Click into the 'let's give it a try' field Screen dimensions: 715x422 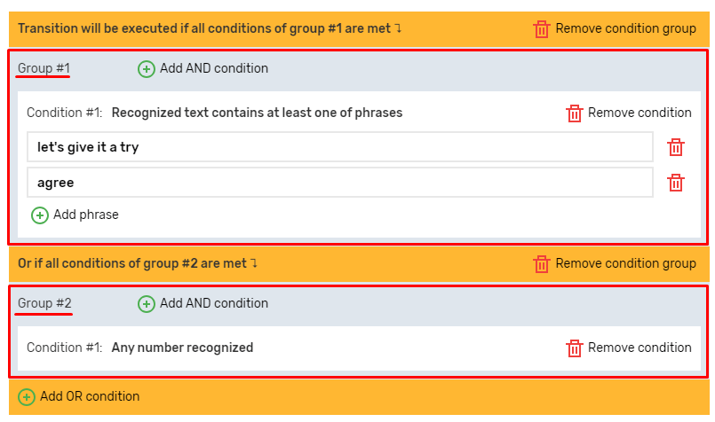(x=340, y=147)
